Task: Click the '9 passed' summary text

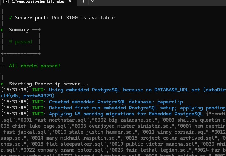Action: click(x=21, y=41)
